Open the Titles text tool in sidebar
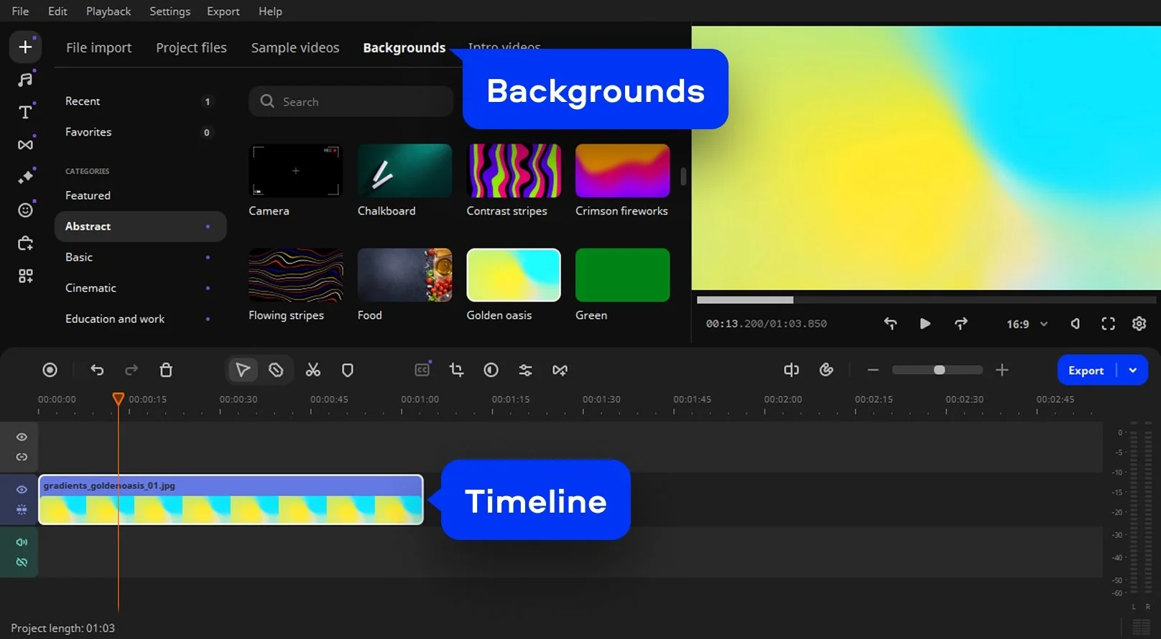Image resolution: width=1161 pixels, height=639 pixels. coord(25,112)
